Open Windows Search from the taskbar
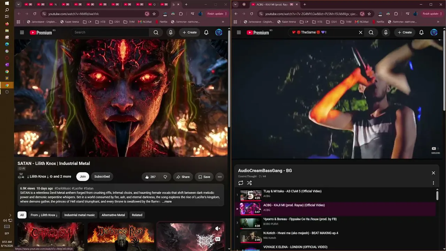Viewport: 446px width, 251px height. (x=7, y=10)
